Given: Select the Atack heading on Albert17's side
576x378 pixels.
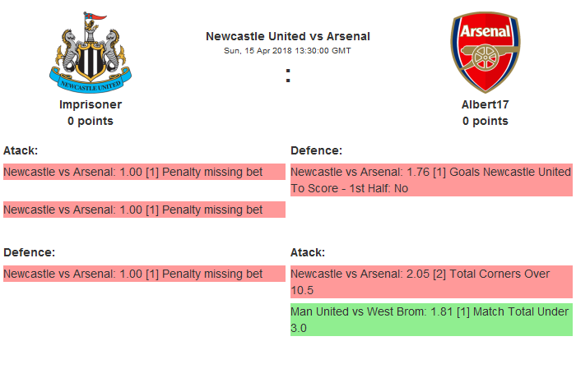Looking at the screenshot, I should 308,252.
